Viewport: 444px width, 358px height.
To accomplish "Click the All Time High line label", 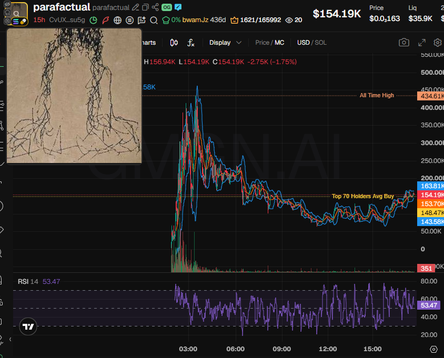I will [x=377, y=95].
